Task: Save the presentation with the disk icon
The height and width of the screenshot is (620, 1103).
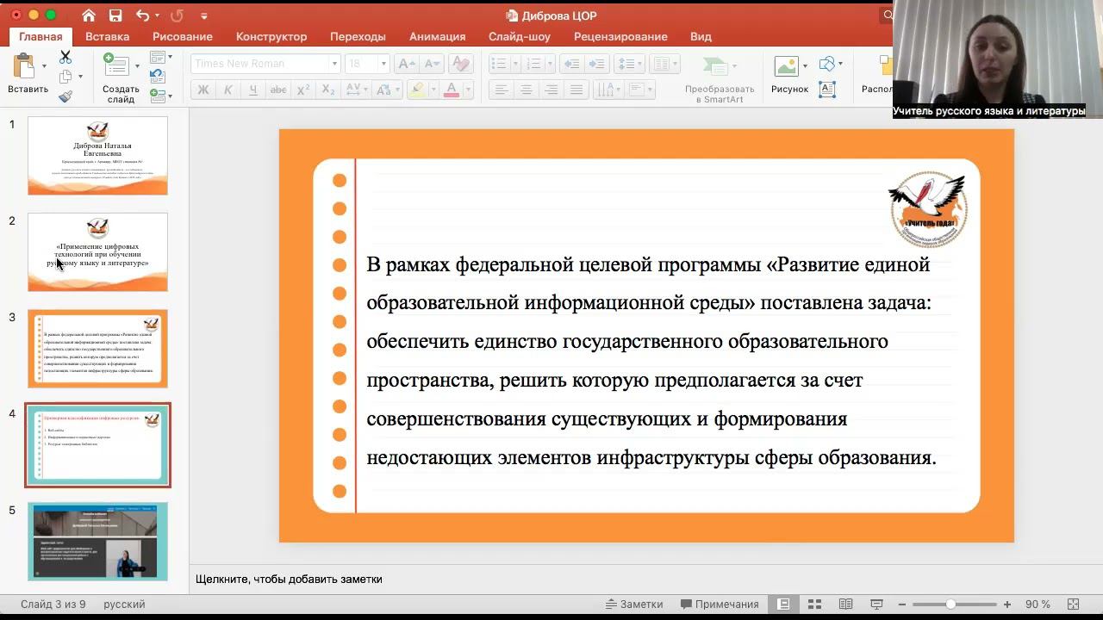Action: coord(115,15)
